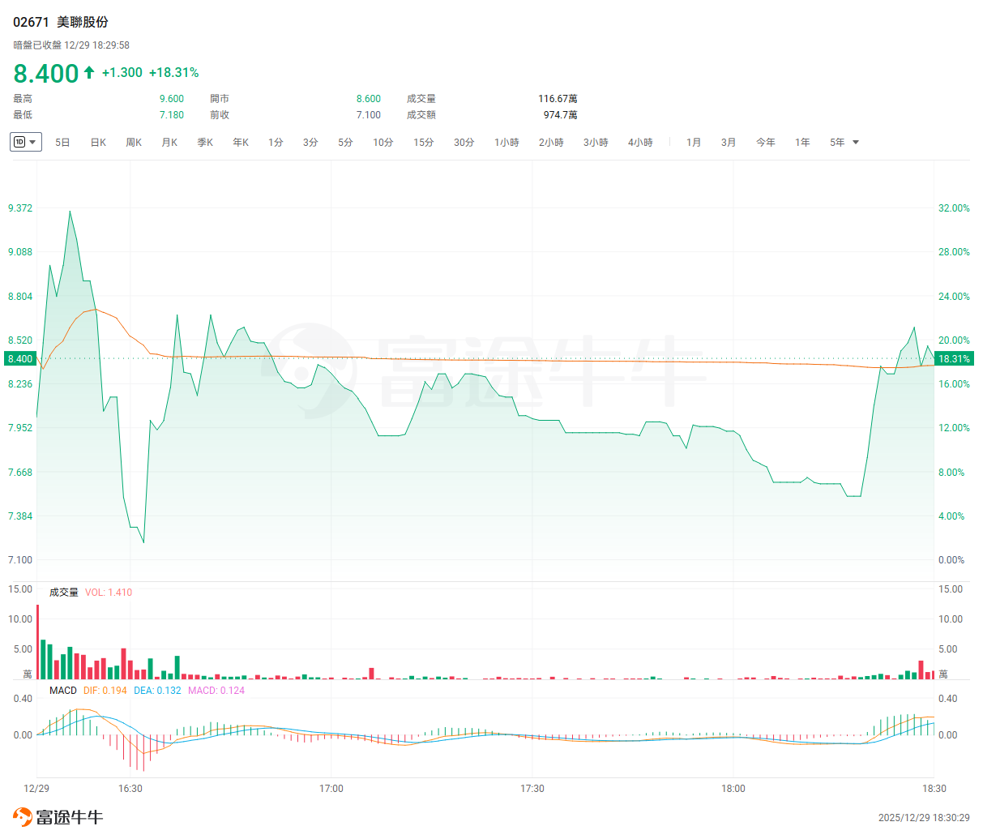Click the green up-arrow beside price 8.400
This screenshot has width=983, height=839.
pos(89,73)
